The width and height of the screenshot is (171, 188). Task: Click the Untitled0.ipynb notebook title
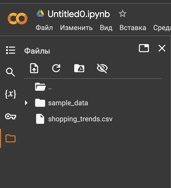pyautogui.click(x=79, y=14)
